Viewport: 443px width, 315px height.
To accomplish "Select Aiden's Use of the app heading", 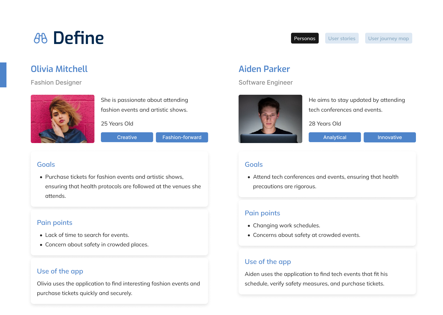I will (268, 262).
